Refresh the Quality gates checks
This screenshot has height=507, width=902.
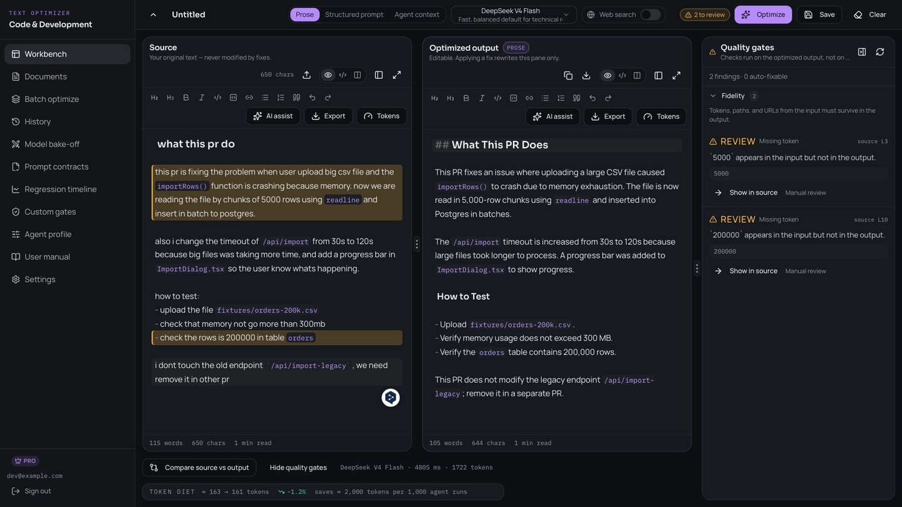(x=880, y=52)
